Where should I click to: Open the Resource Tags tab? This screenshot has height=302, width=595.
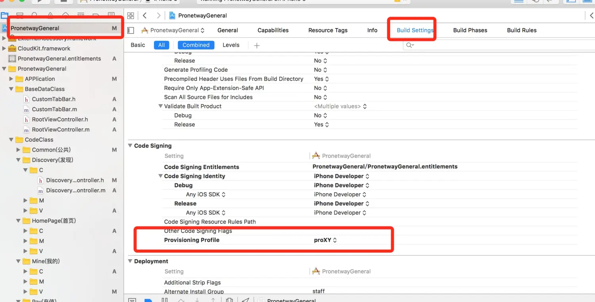coord(328,30)
